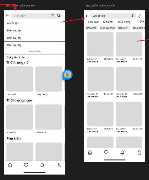Select the frame title above the suggestions screen
The image size is (149, 180).
[x=19, y=6]
